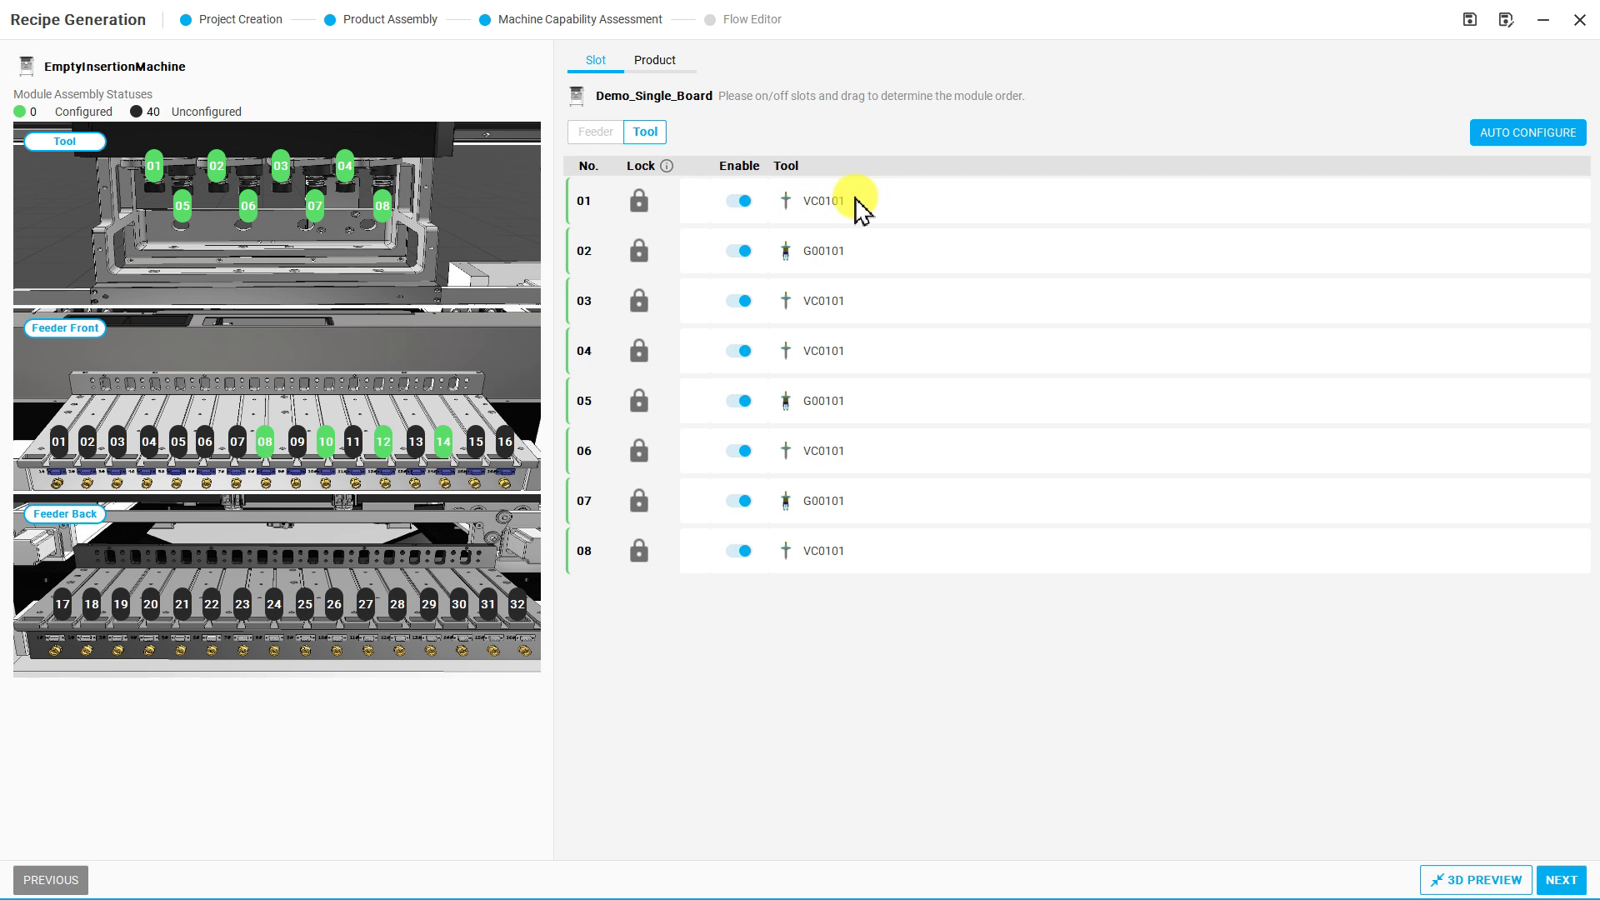The image size is (1600, 900).
Task: Select front feeder slot 12 marker
Action: [x=383, y=442]
